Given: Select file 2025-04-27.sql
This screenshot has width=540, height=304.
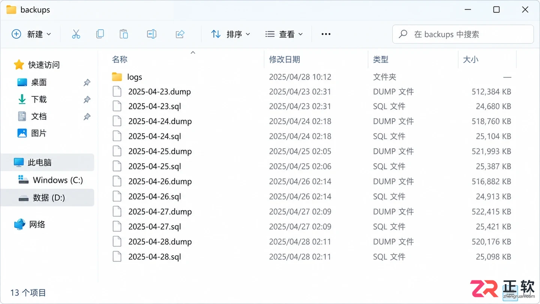Looking at the screenshot, I should (x=154, y=227).
